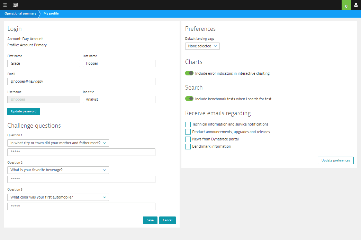
Task: Cancel the profile edits
Action: pos(168,220)
